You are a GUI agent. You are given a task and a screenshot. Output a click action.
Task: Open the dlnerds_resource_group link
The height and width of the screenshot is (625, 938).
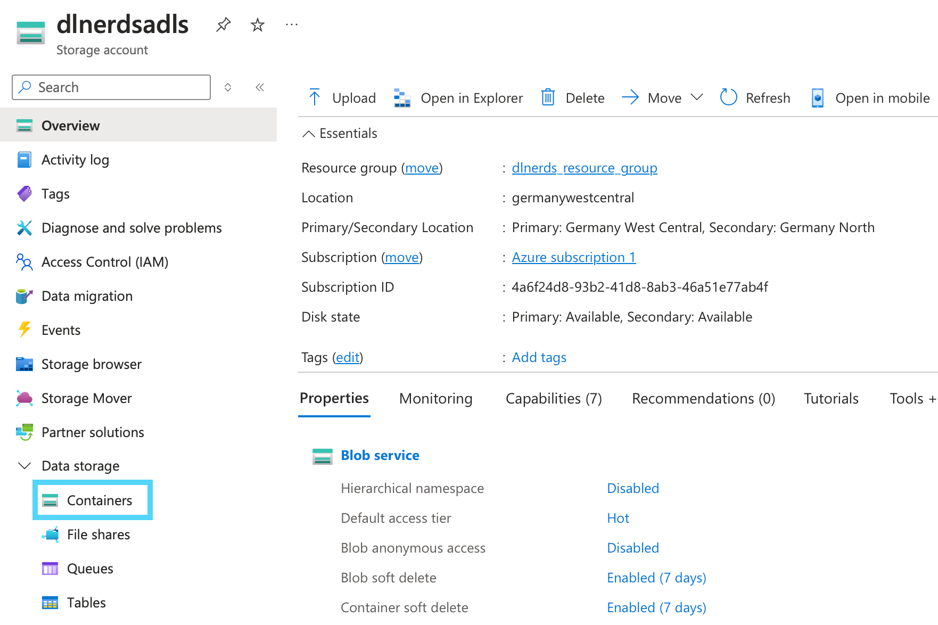tap(584, 168)
